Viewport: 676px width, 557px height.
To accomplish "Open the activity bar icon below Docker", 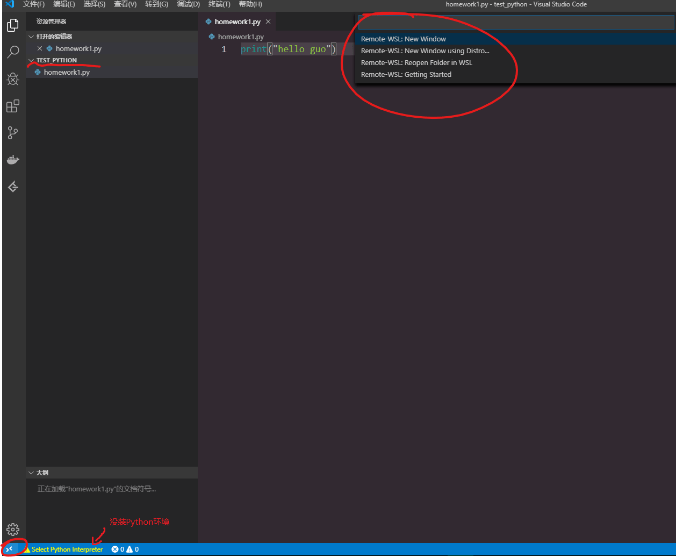I will (13, 187).
